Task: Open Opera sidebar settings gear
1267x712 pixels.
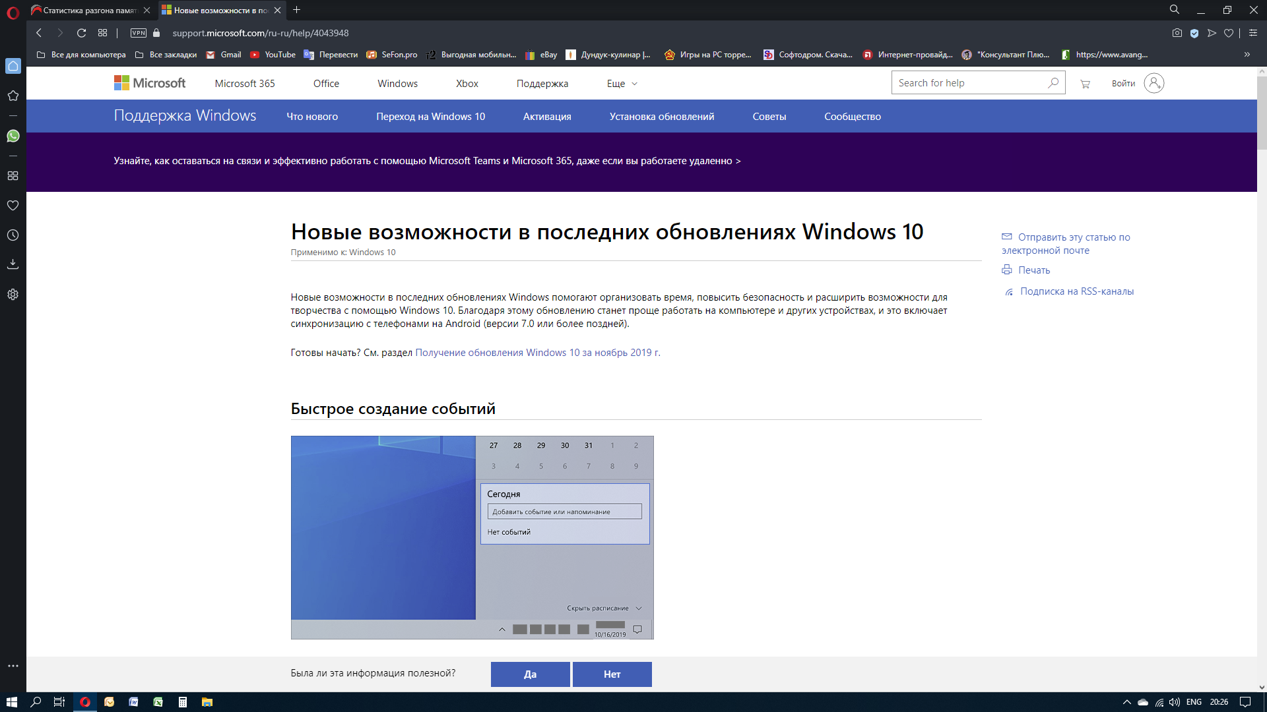Action: (13, 295)
